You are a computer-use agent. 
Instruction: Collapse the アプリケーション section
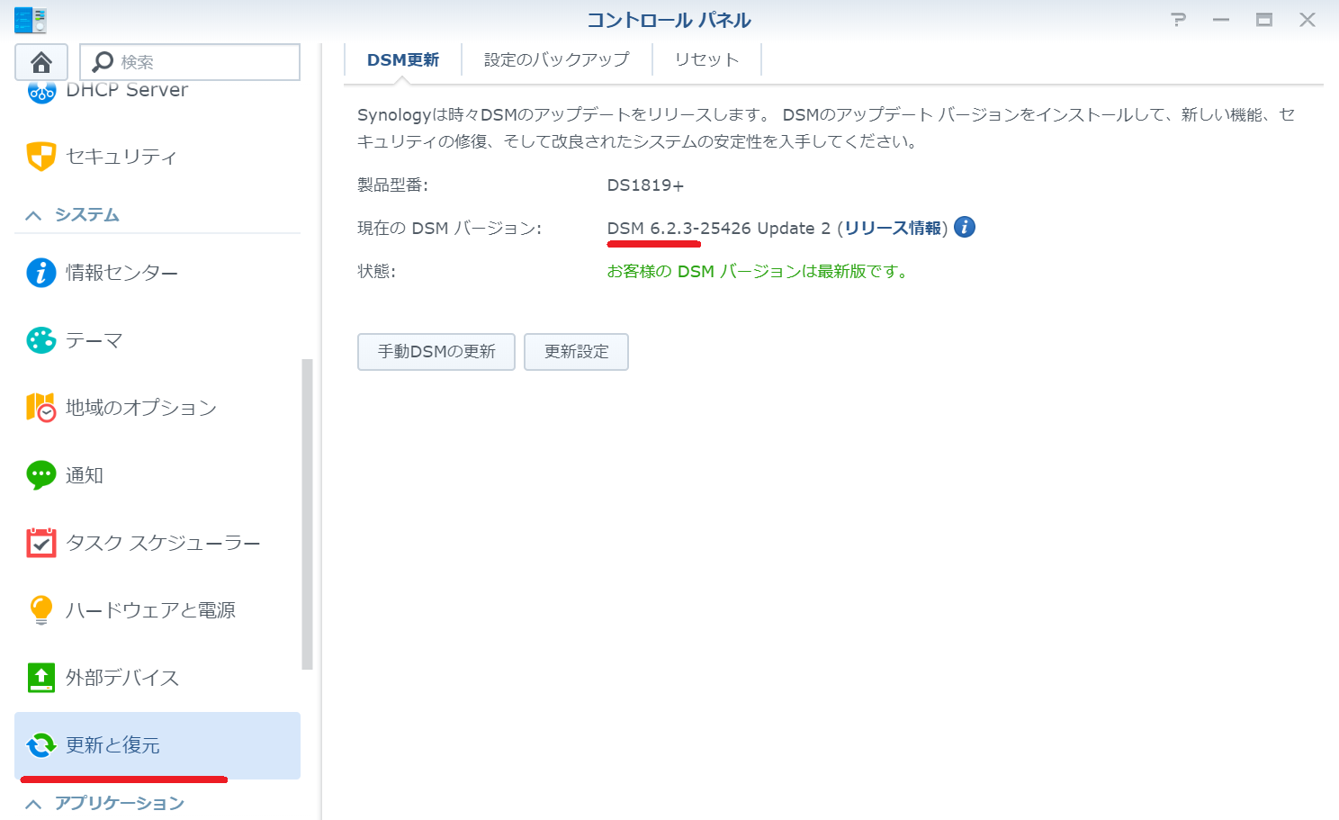tap(33, 804)
